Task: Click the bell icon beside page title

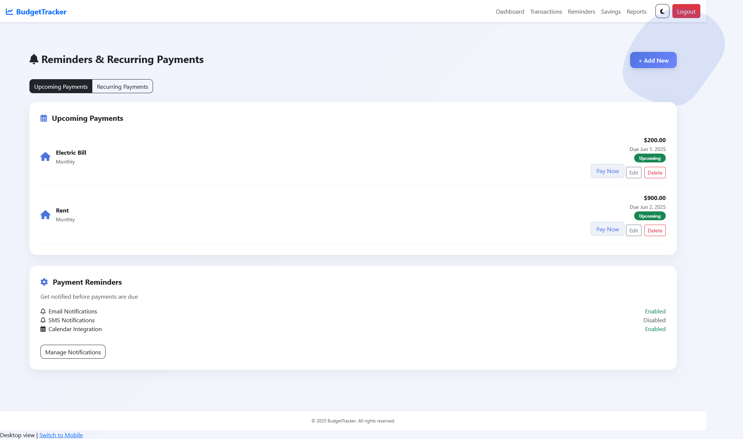Action: click(34, 59)
